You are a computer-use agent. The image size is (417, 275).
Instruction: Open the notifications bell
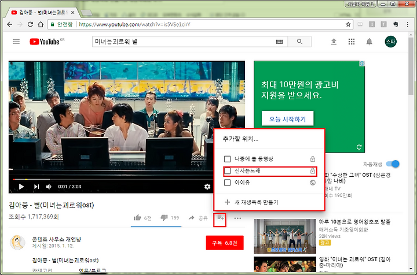(x=369, y=42)
